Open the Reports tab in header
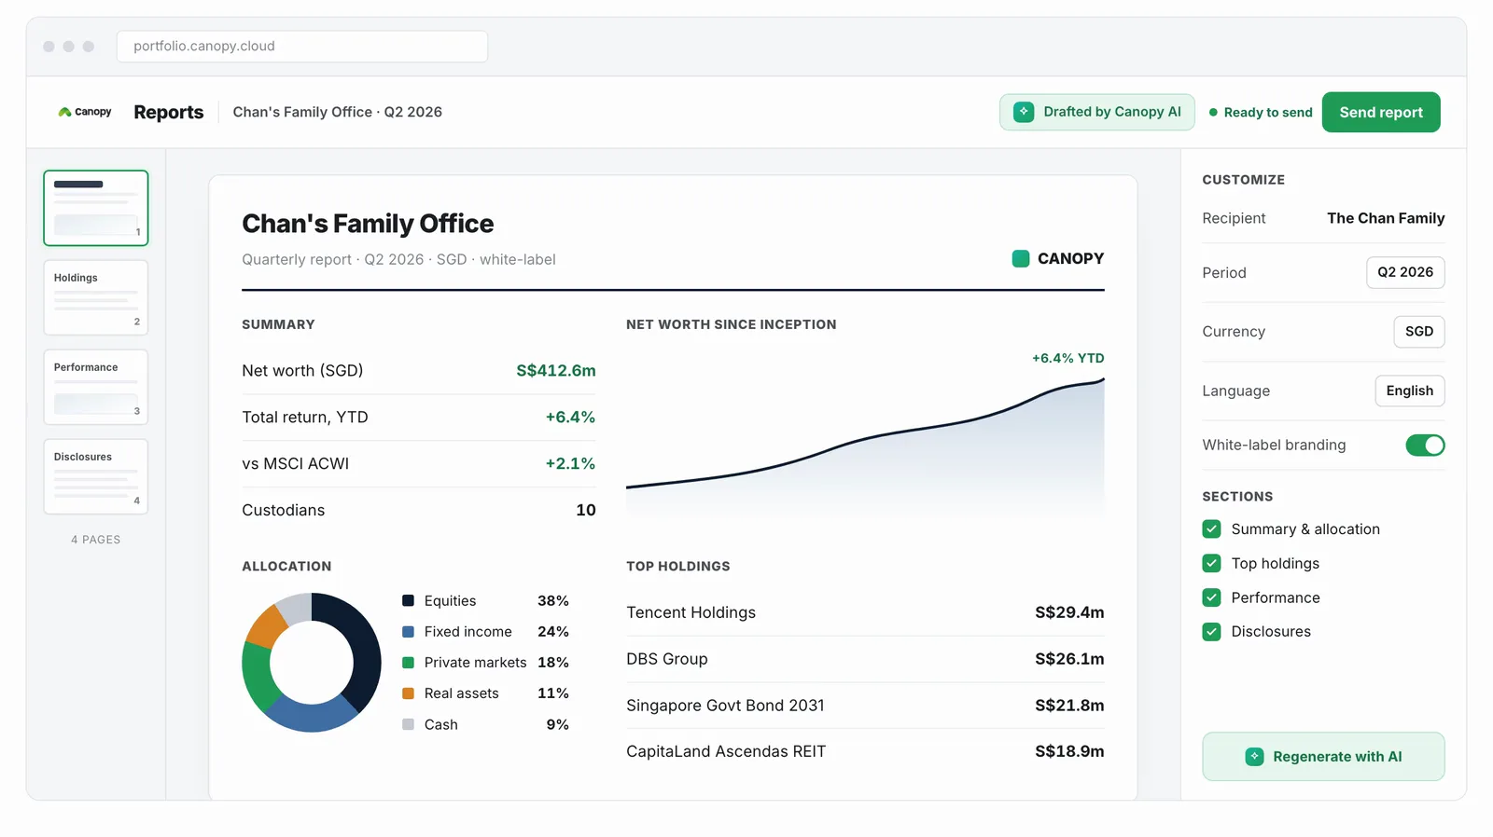Screen dimensions: 1493x837 pos(169,113)
